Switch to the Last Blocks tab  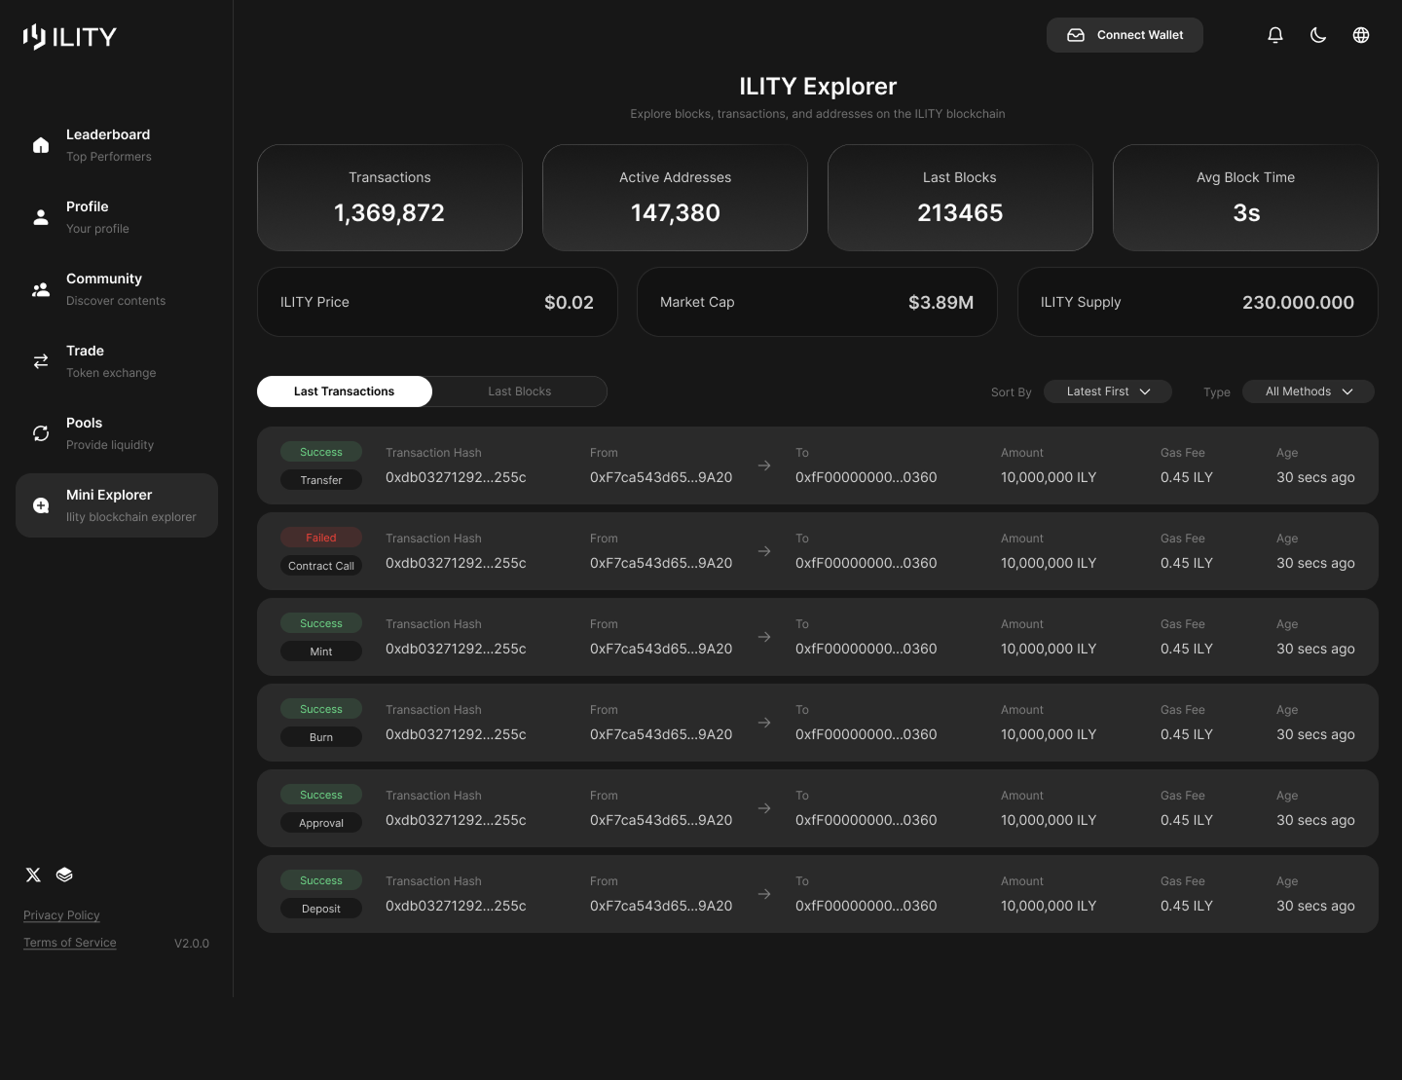coord(519,391)
